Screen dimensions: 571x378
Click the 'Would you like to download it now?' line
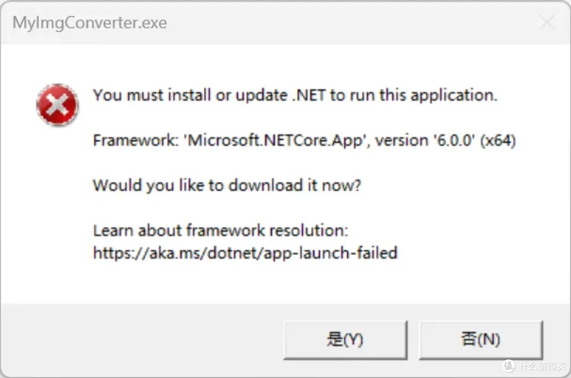pyautogui.click(x=227, y=186)
